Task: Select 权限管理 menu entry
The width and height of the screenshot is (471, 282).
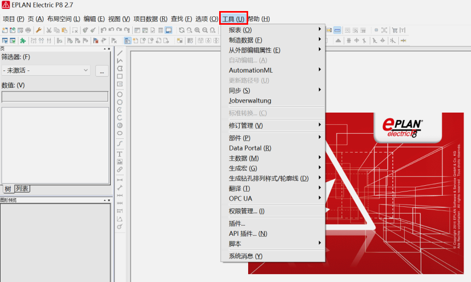Action: [247, 211]
